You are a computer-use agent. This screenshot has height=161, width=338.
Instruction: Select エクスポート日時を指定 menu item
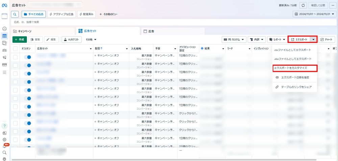pos(295,77)
